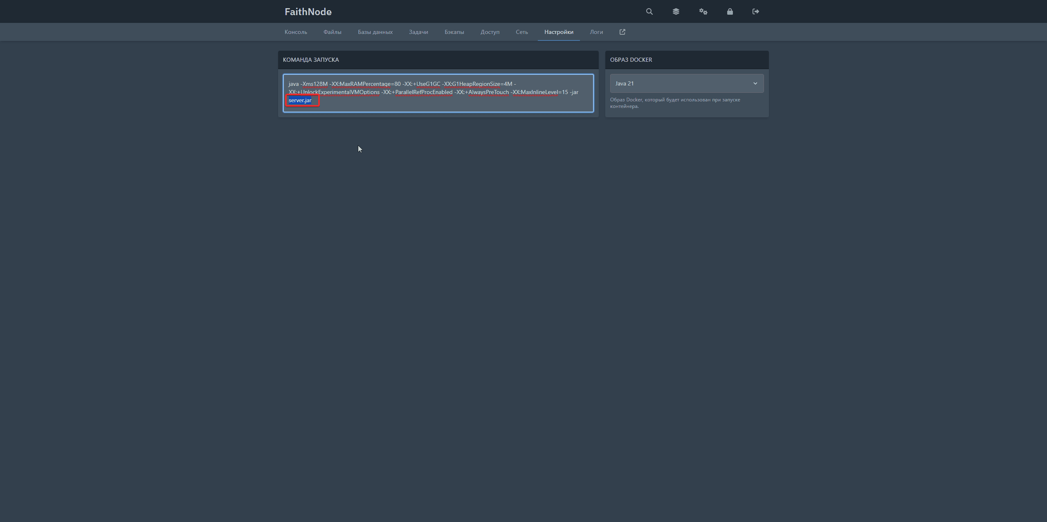Open the admin gears icon
The image size is (1047, 522).
point(703,11)
